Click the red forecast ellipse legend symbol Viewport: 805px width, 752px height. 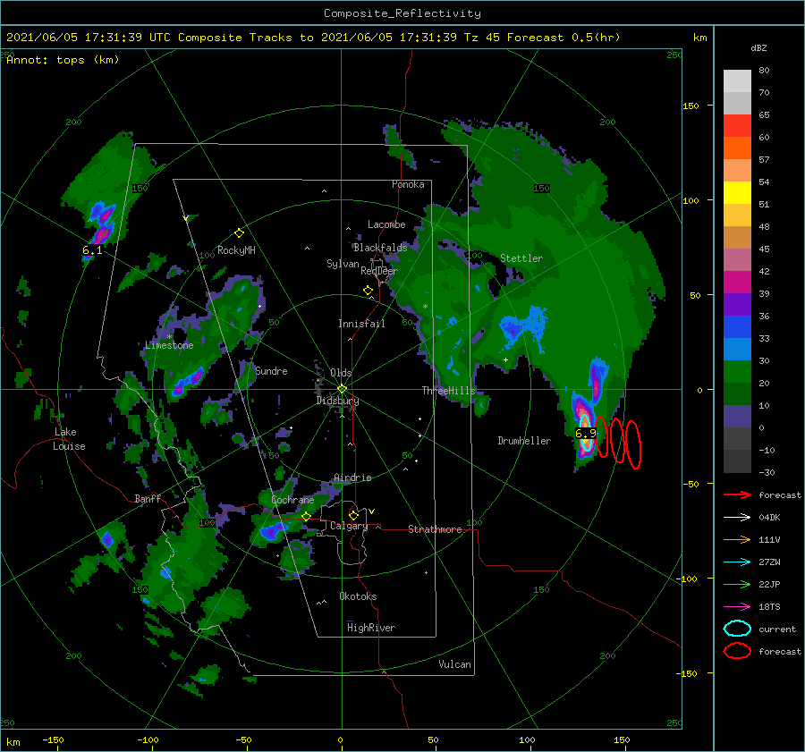pyautogui.click(x=737, y=651)
